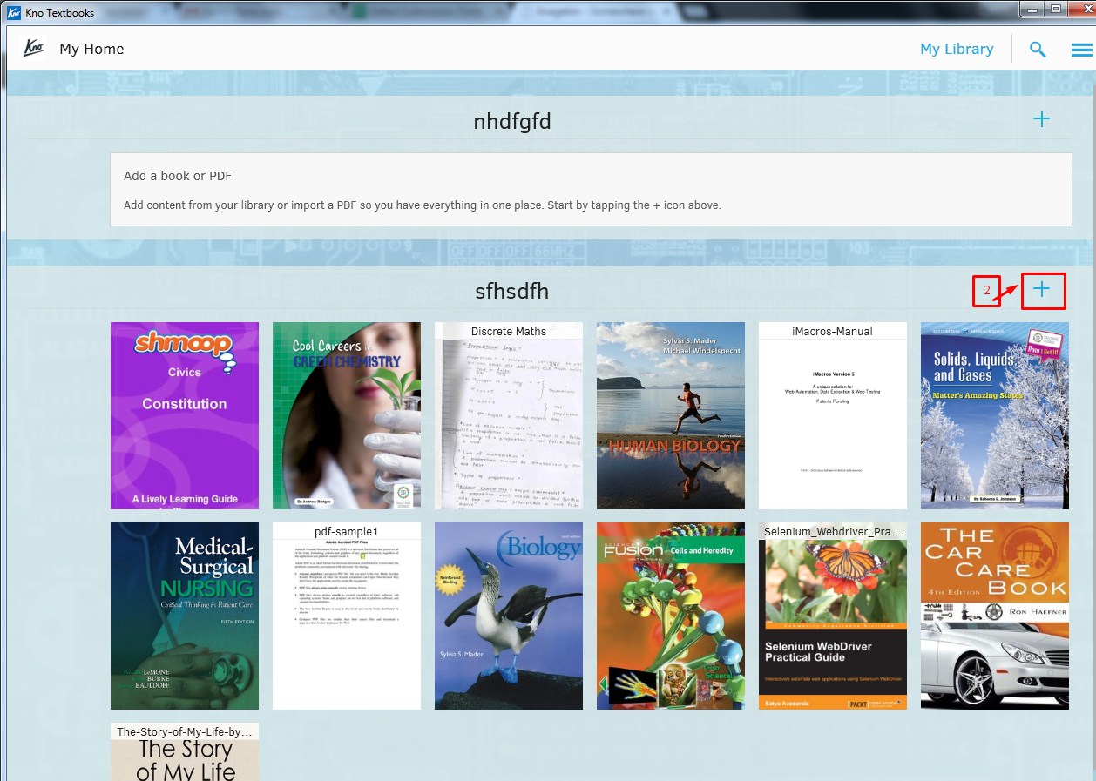This screenshot has width=1096, height=781.
Task: Click the Kno logo icon
Action: pyautogui.click(x=34, y=49)
